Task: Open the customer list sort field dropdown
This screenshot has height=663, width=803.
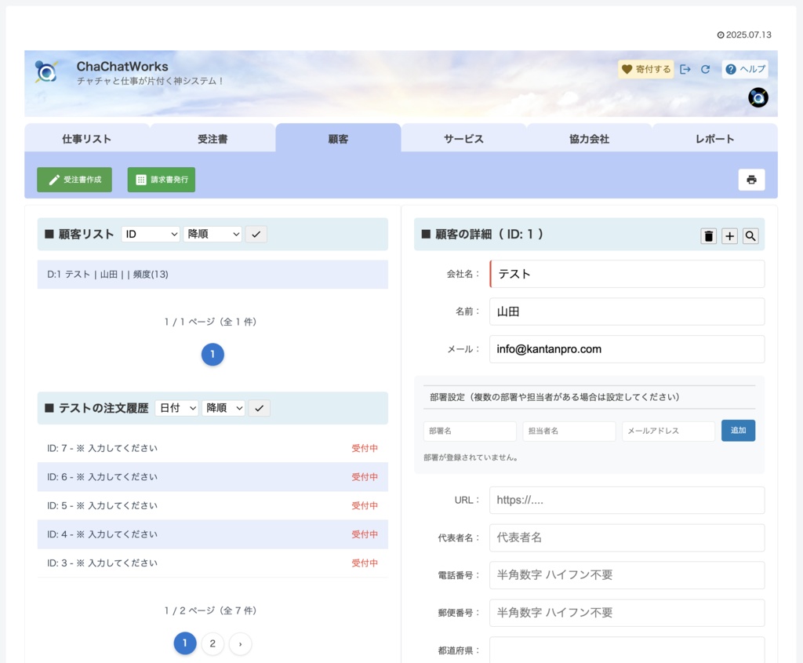Action: coord(150,234)
